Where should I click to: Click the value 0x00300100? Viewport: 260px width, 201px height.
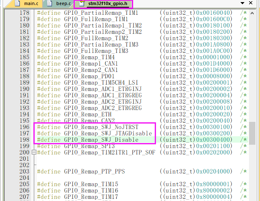[x=213, y=127]
